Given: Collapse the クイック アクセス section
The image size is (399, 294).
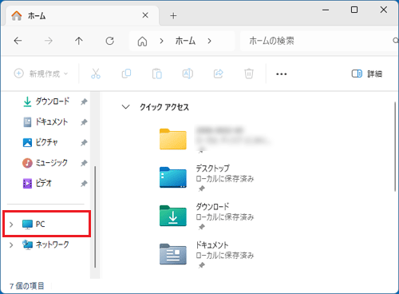Looking at the screenshot, I should coord(125,107).
